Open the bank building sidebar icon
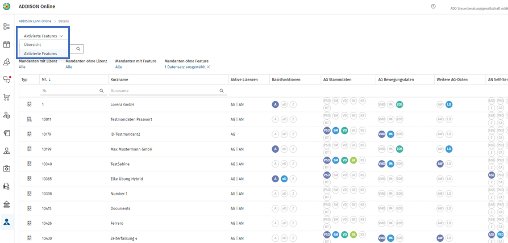 click(6, 204)
